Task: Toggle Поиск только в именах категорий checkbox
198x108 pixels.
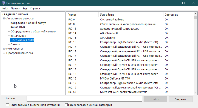Action: (66, 105)
